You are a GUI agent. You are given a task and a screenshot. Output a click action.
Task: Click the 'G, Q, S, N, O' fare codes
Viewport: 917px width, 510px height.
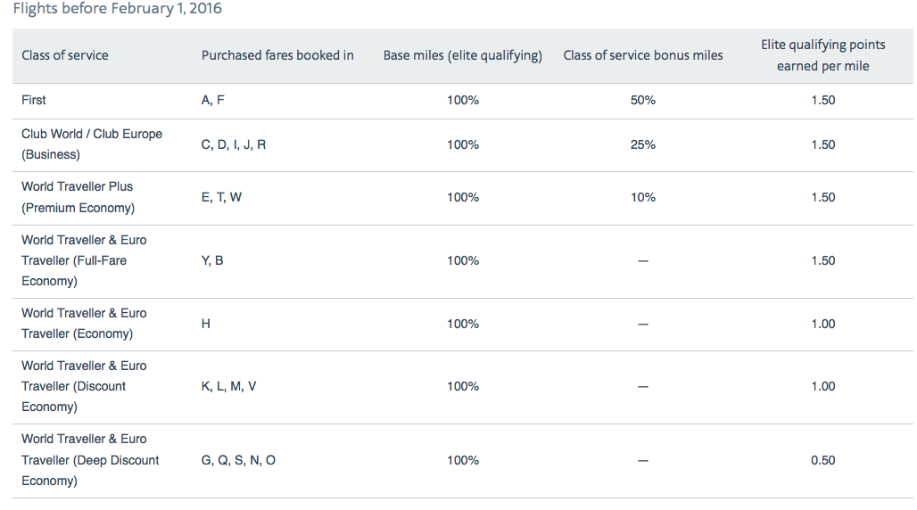click(x=239, y=460)
